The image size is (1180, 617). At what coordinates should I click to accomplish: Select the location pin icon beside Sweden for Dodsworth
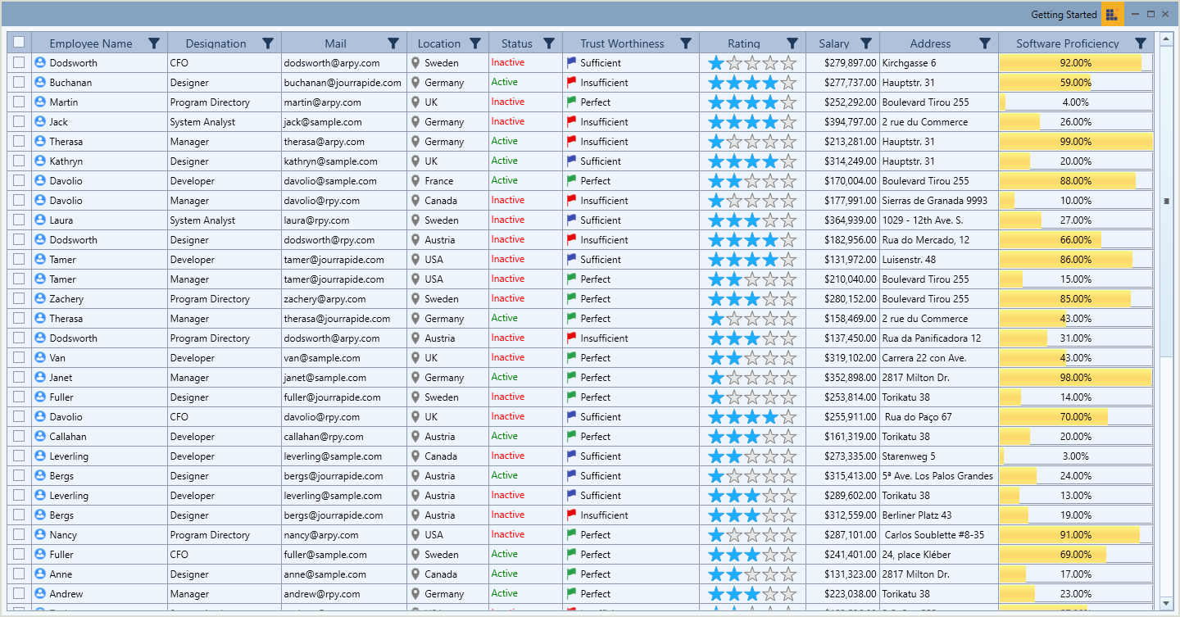[416, 62]
